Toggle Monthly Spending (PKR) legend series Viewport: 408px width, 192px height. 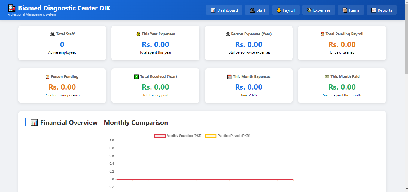click(x=178, y=136)
